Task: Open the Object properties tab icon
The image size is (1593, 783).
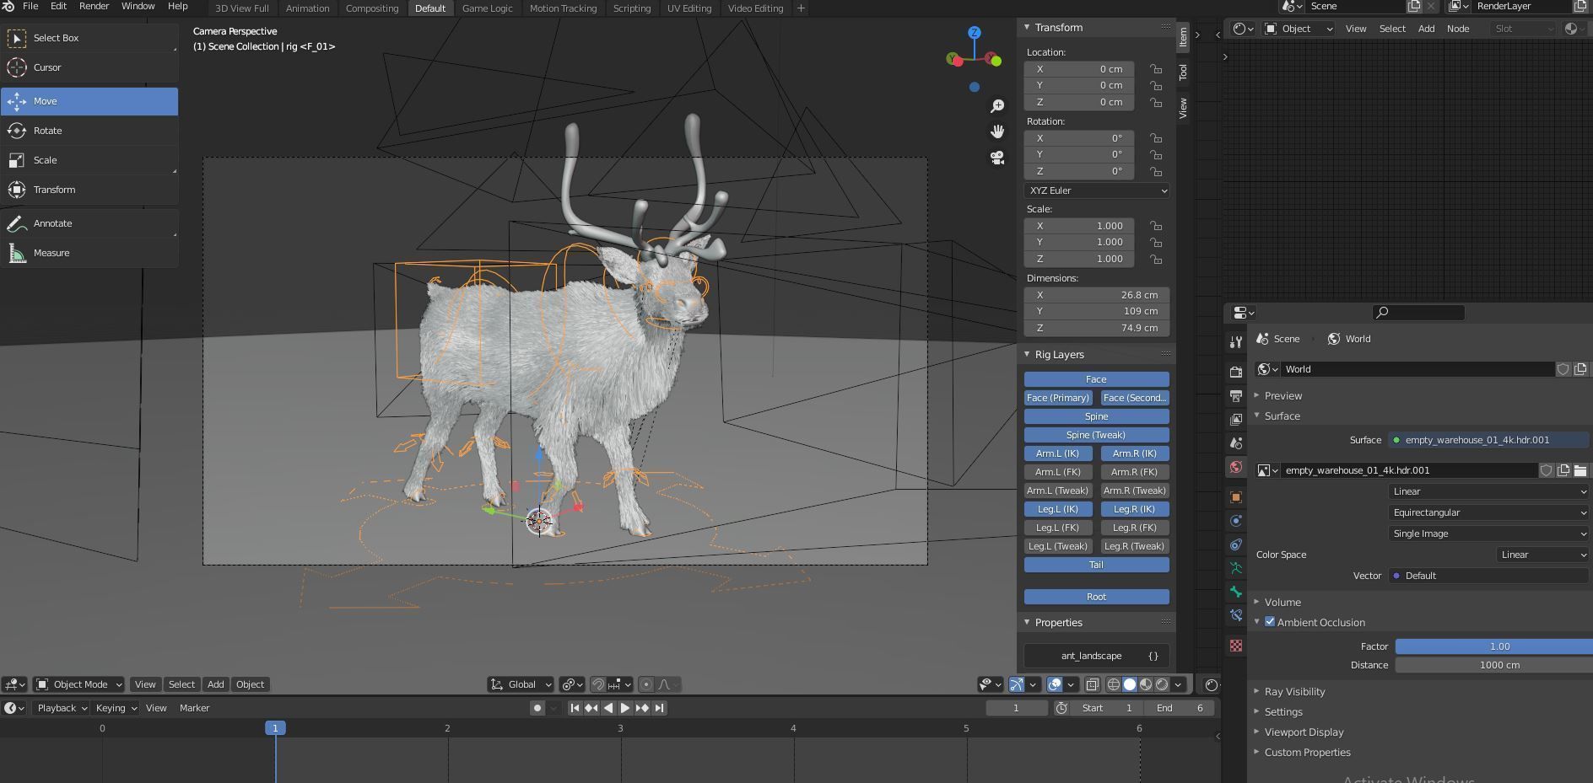Action: click(x=1236, y=497)
